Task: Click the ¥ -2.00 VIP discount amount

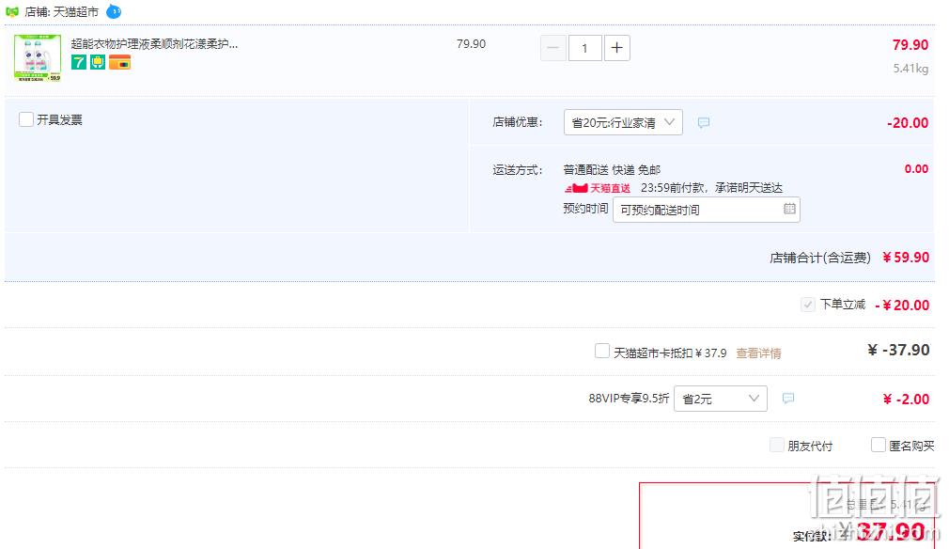Action: pos(906,399)
